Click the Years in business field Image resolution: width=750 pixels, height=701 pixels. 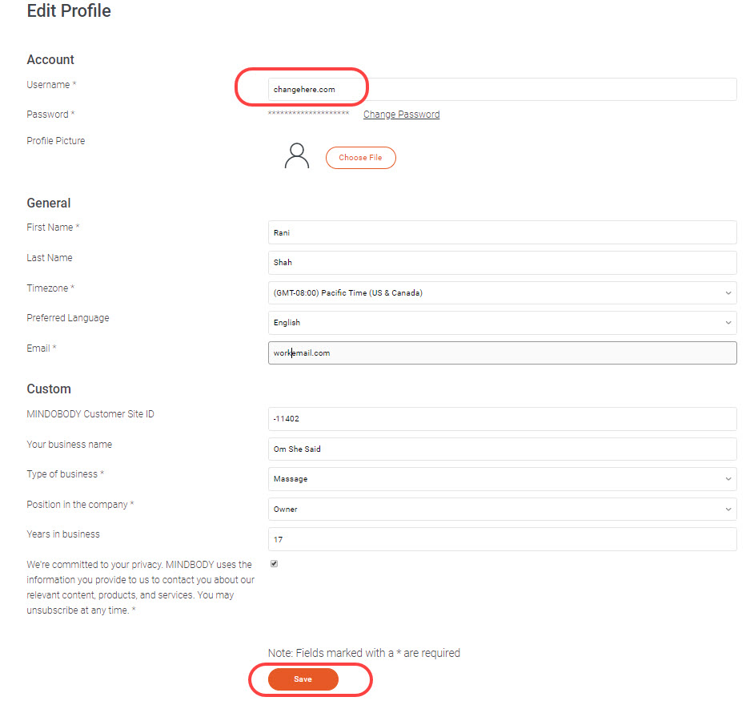coord(501,540)
